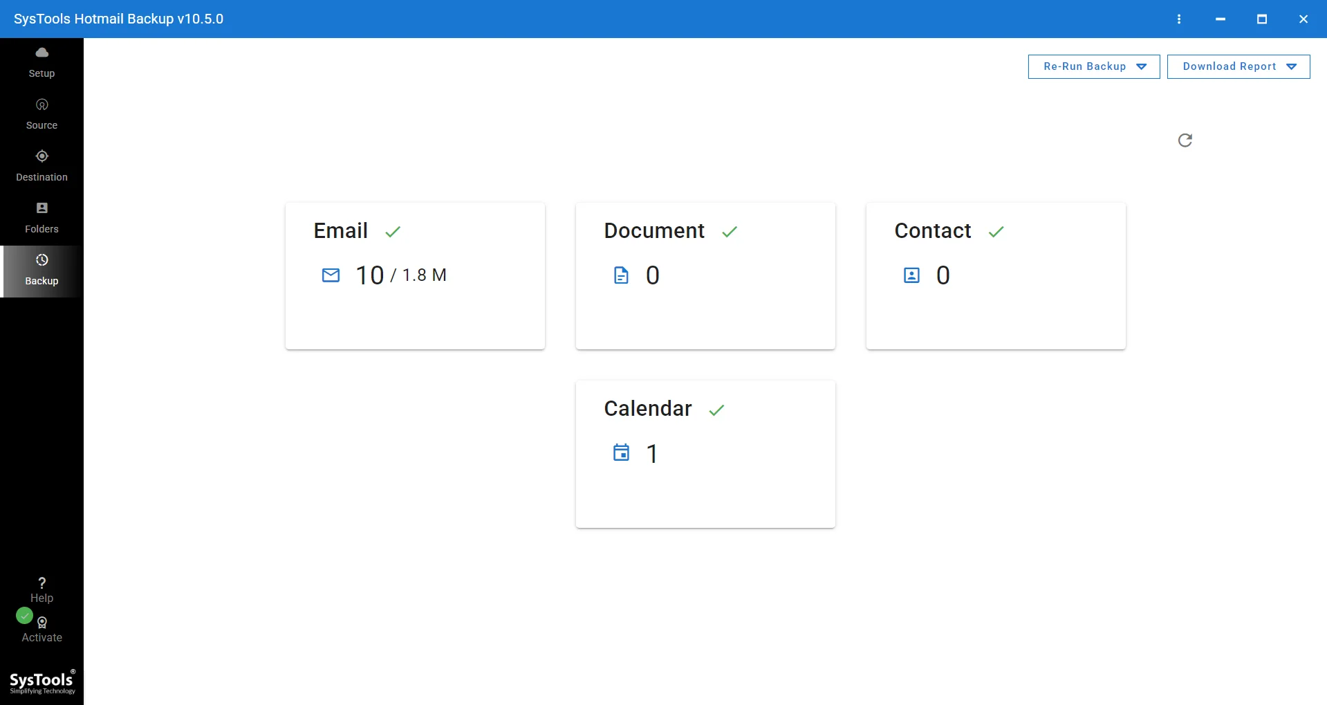The width and height of the screenshot is (1327, 705).
Task: Click the green activation status check badge
Action: [x=24, y=615]
